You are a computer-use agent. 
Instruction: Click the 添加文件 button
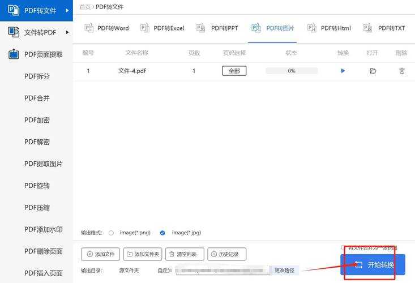point(100,254)
